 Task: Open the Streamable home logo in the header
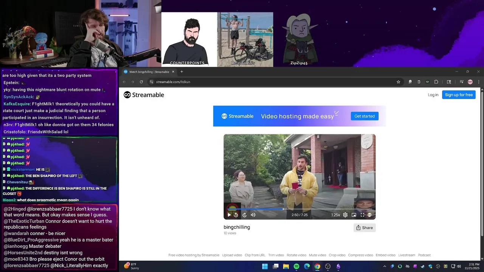(144, 95)
